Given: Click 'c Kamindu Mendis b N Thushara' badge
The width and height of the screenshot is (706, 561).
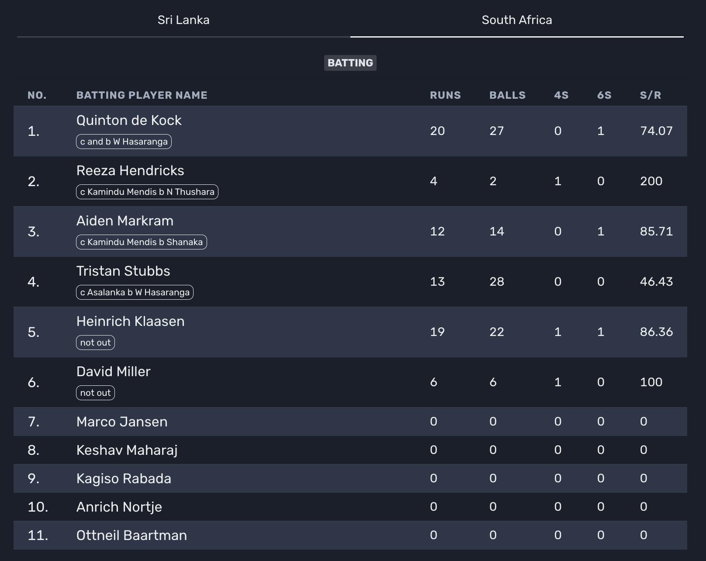Looking at the screenshot, I should [147, 192].
